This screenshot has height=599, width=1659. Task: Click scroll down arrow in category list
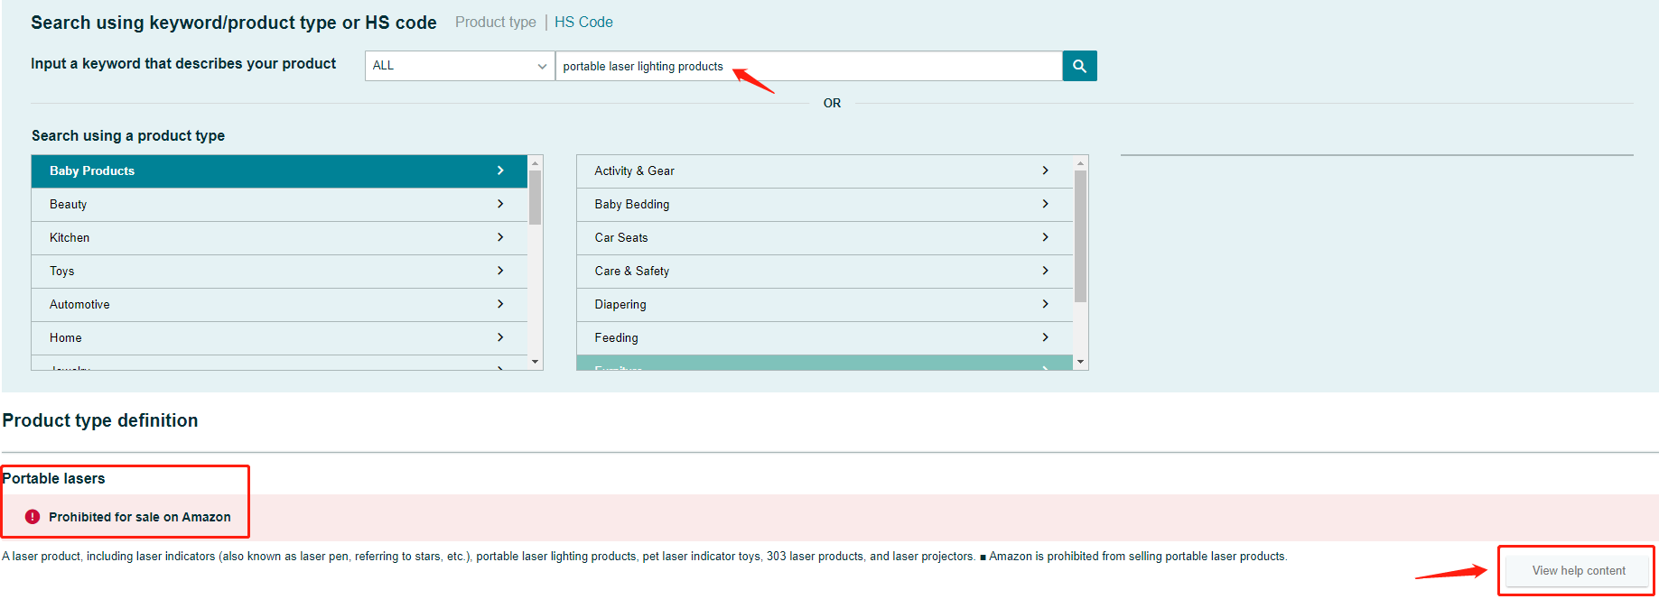536,362
